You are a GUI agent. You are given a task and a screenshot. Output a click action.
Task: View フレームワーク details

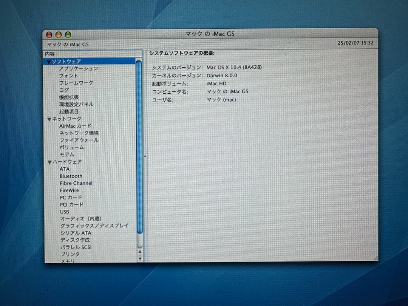[76, 83]
